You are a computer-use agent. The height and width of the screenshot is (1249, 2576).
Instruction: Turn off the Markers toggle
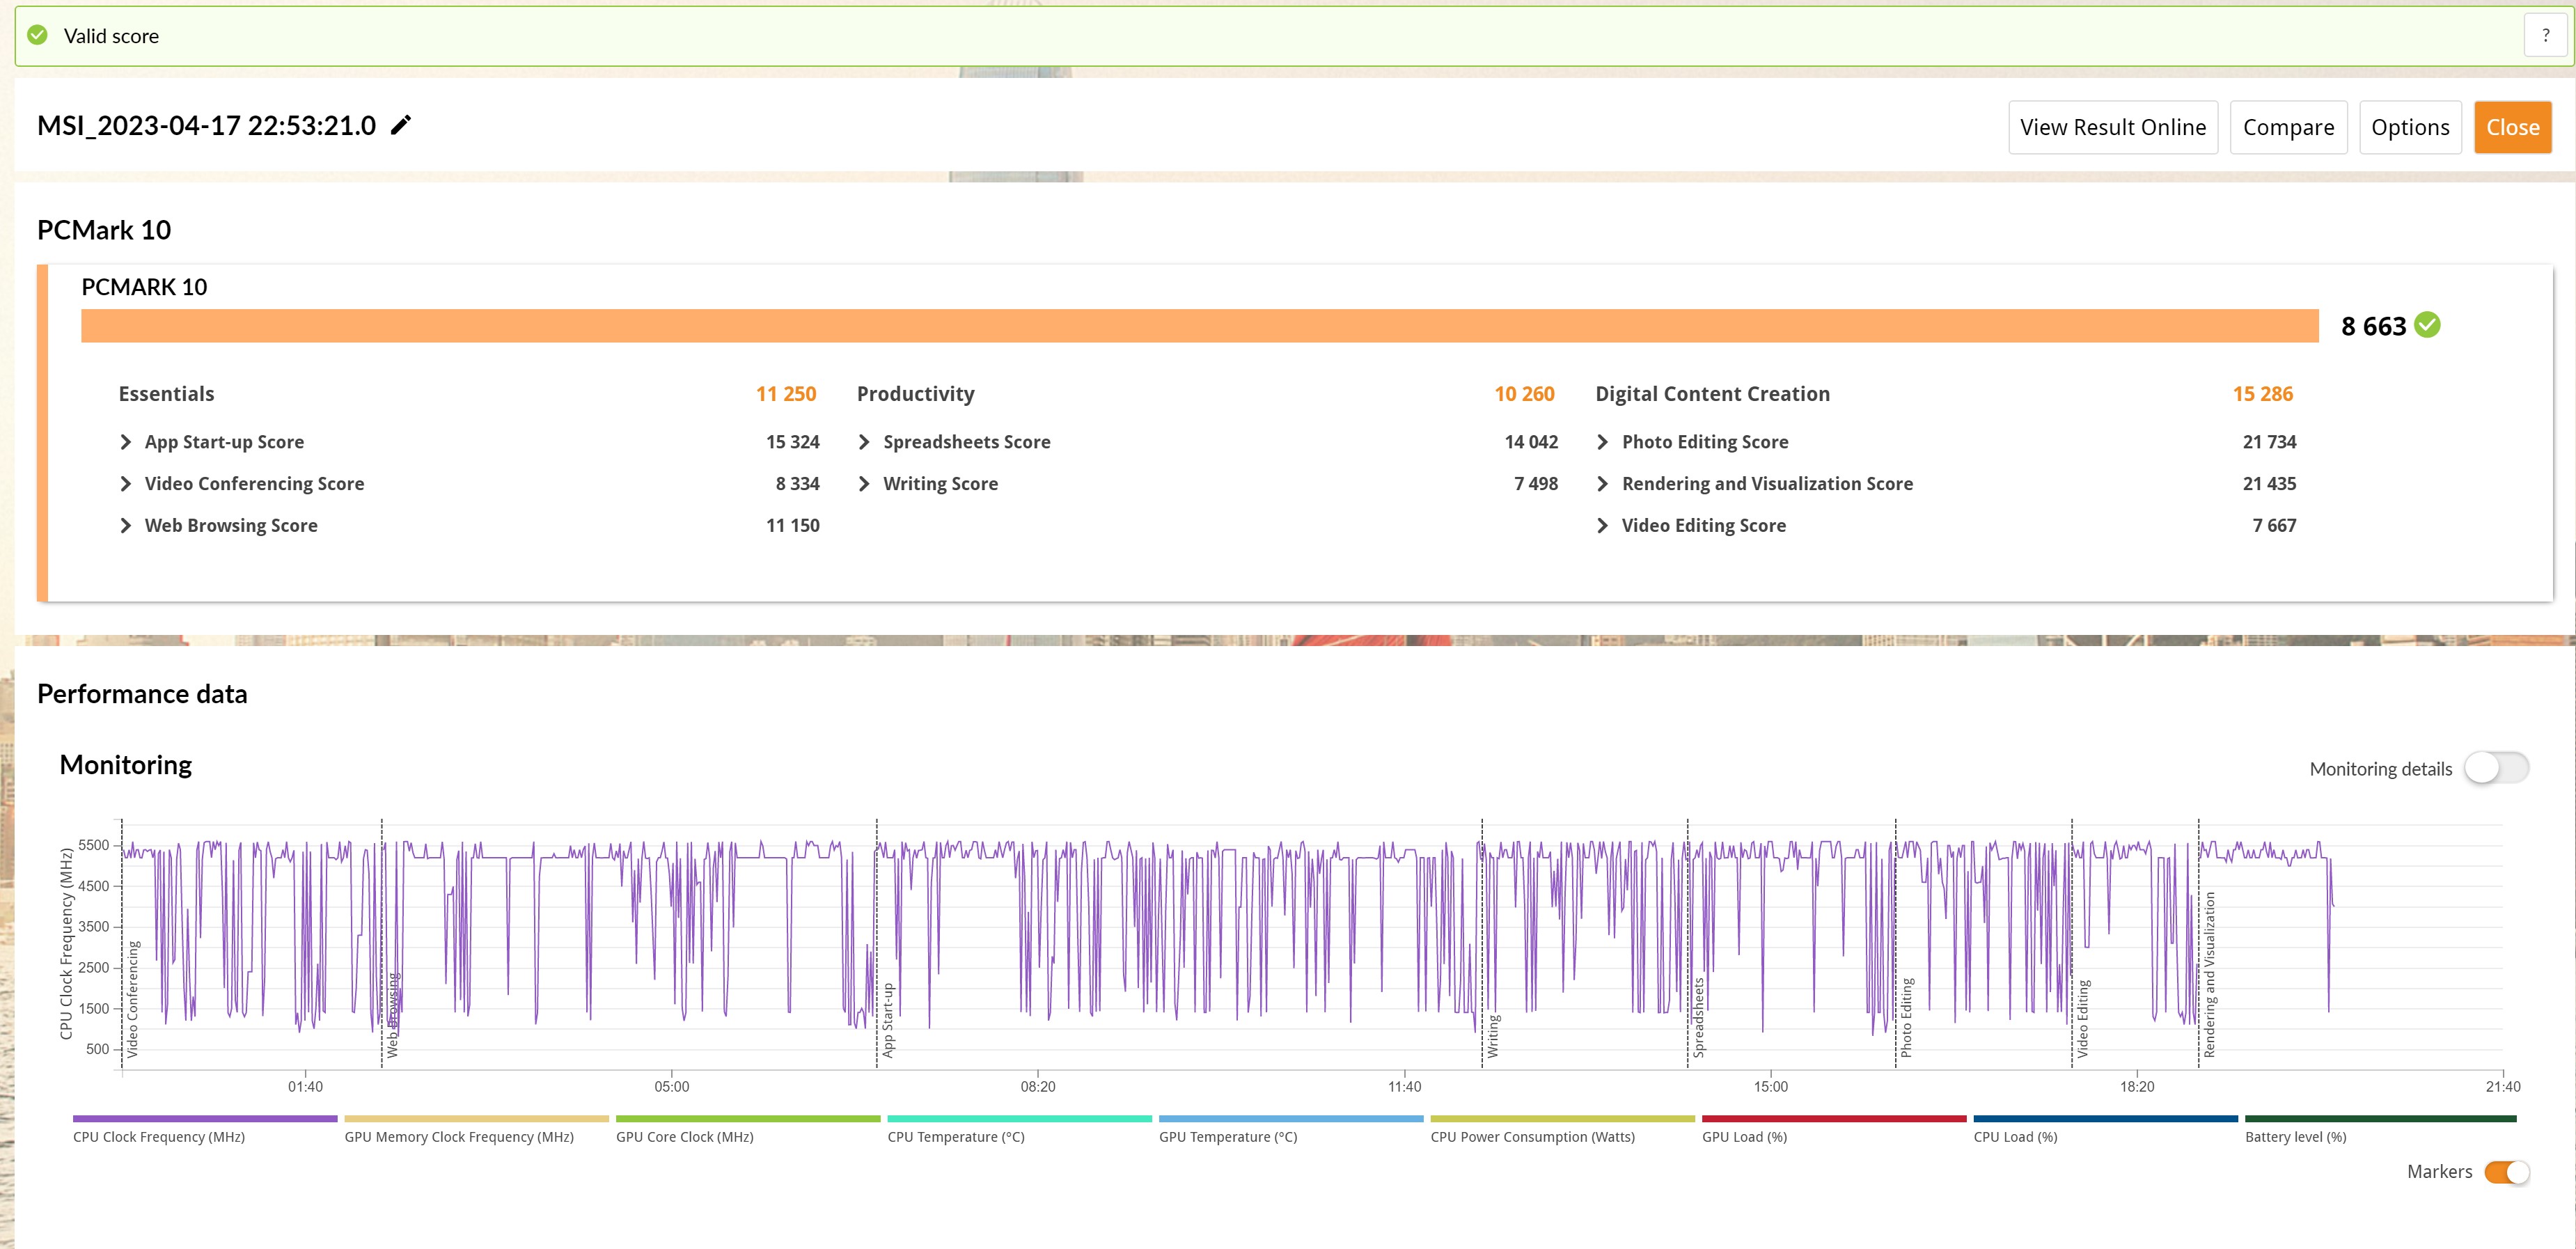(2506, 1172)
